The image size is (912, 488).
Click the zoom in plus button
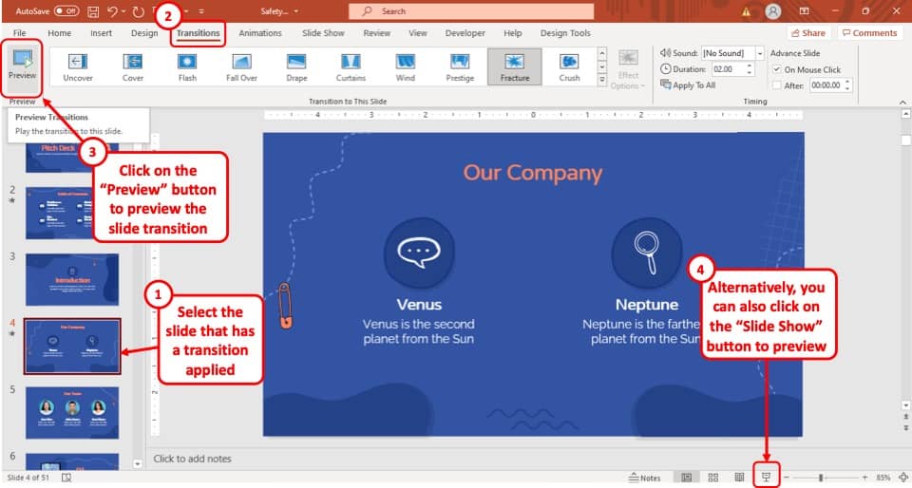point(864,478)
